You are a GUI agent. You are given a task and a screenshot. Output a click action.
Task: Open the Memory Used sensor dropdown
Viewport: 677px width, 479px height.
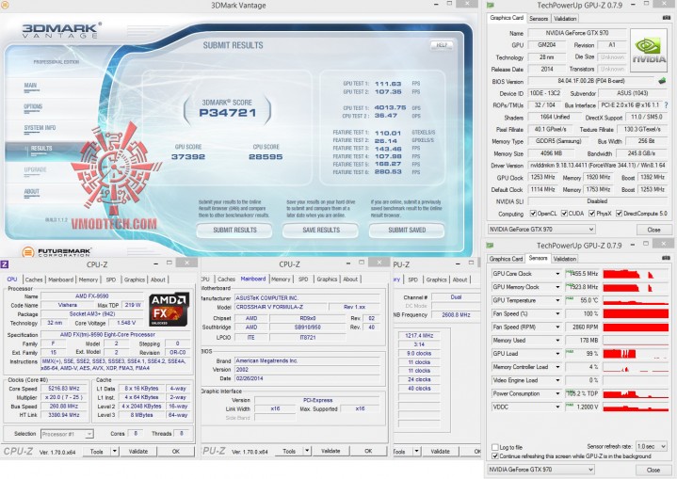[557, 341]
